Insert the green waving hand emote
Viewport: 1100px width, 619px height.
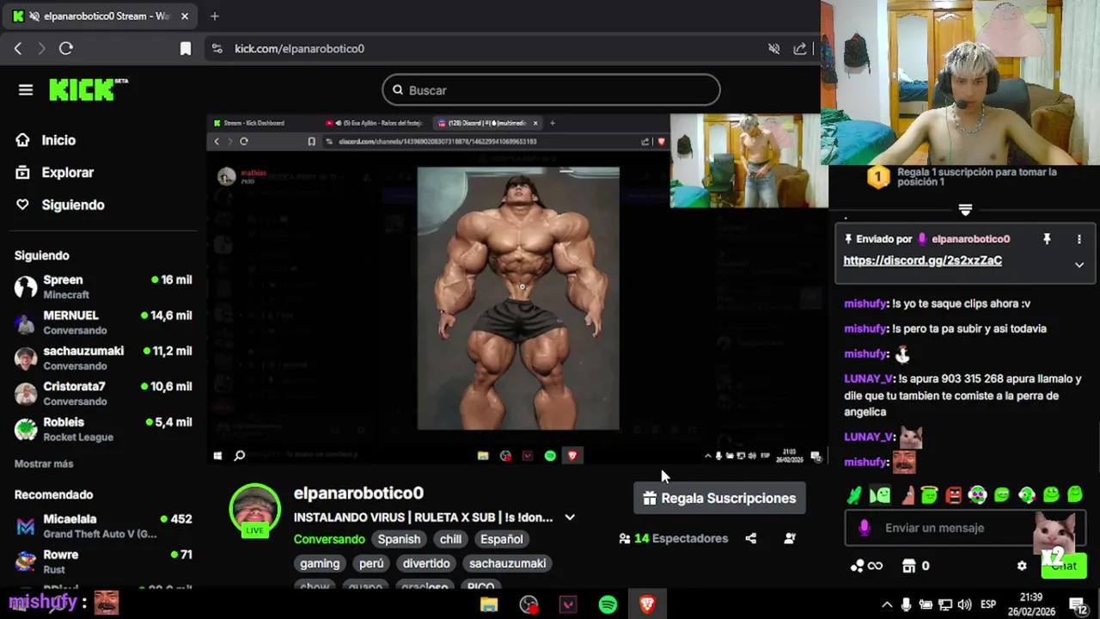(854, 494)
